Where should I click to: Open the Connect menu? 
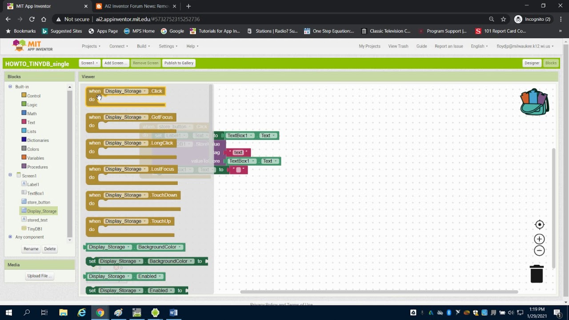click(119, 46)
